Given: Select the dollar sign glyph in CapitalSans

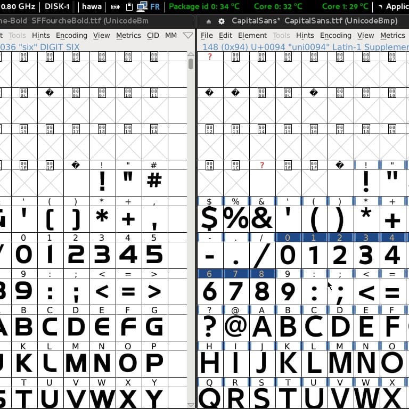Looking at the screenshot, I should click(x=210, y=219).
